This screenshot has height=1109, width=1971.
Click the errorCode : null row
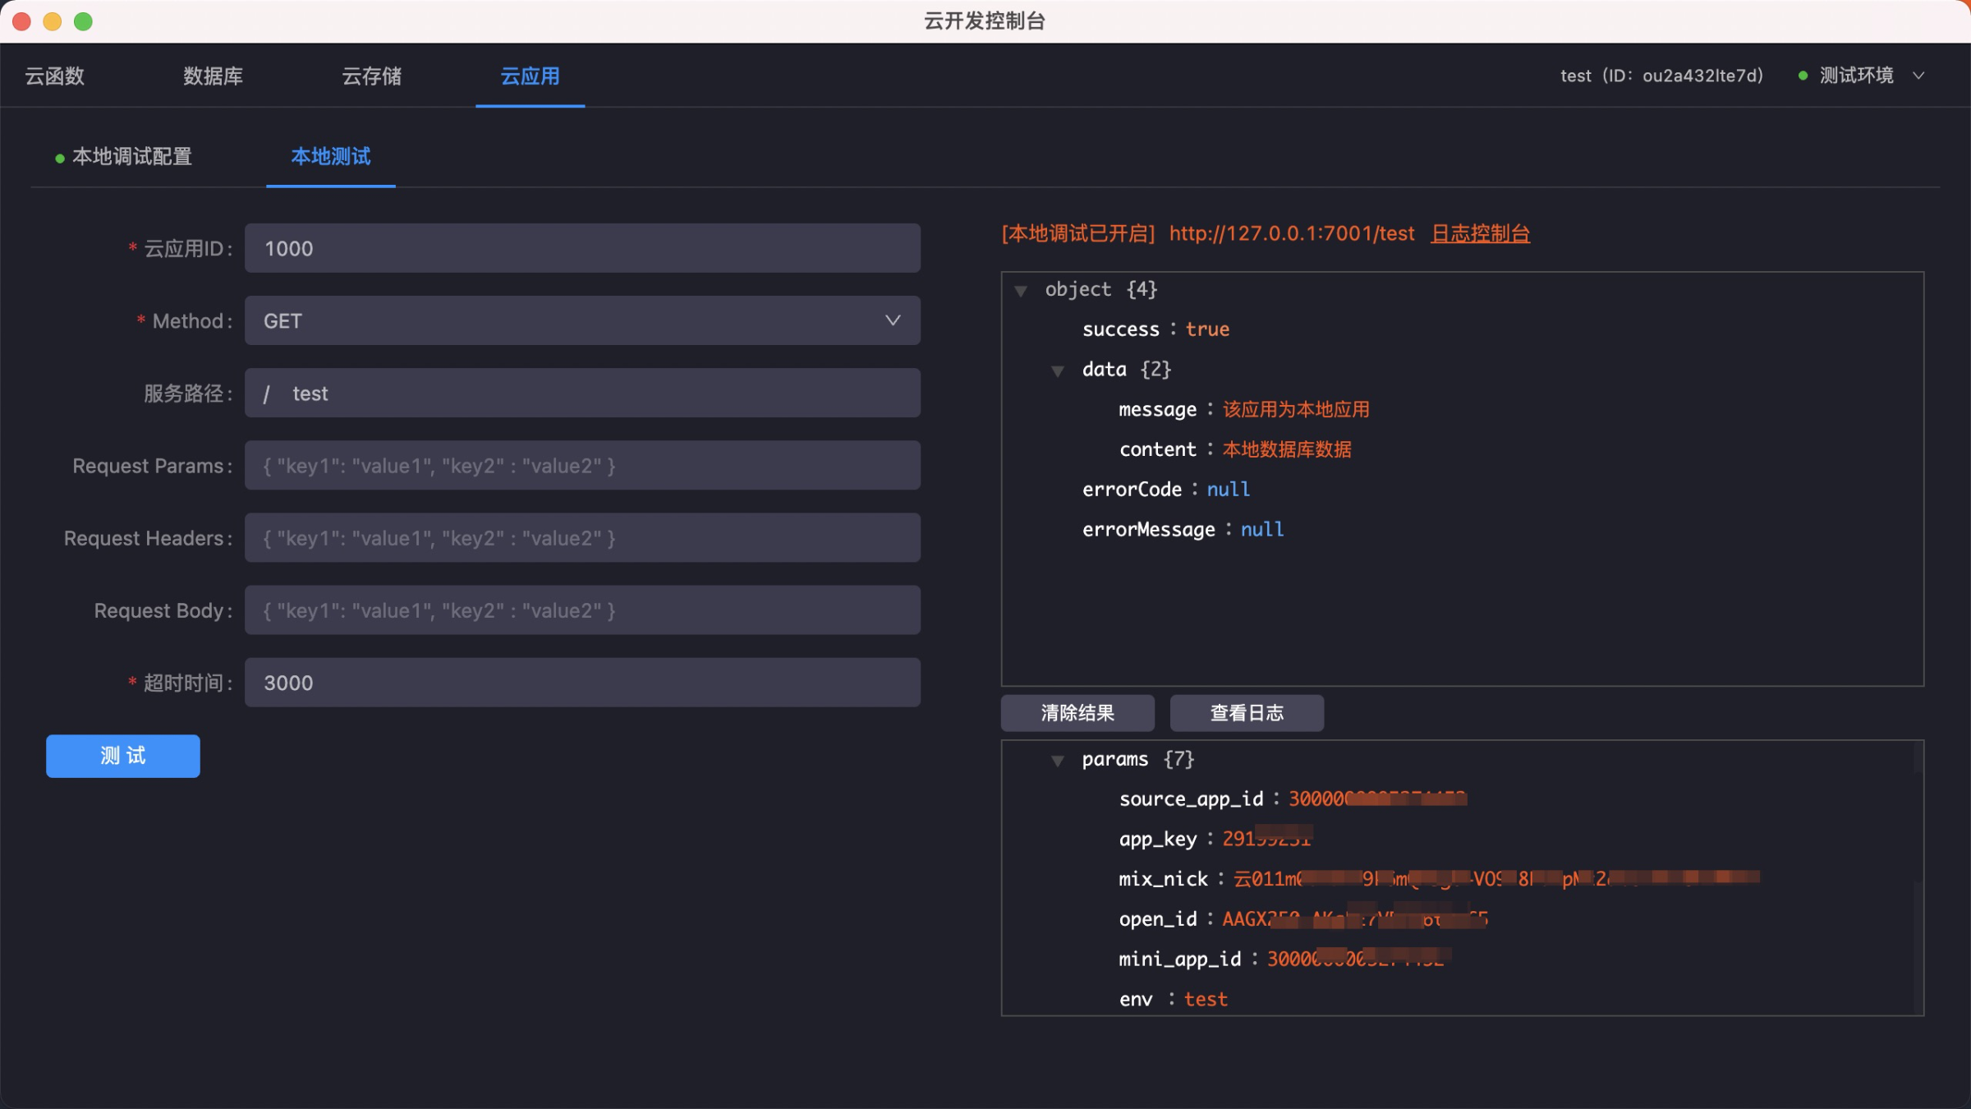point(1166,490)
